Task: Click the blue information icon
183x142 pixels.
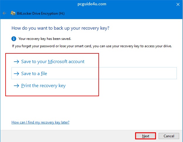Action: pyautogui.click(x=14, y=39)
